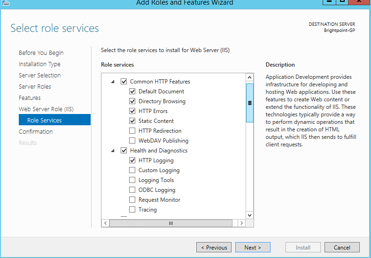
Task: Click the wizard icon in title bar
Action: coord(6,2)
